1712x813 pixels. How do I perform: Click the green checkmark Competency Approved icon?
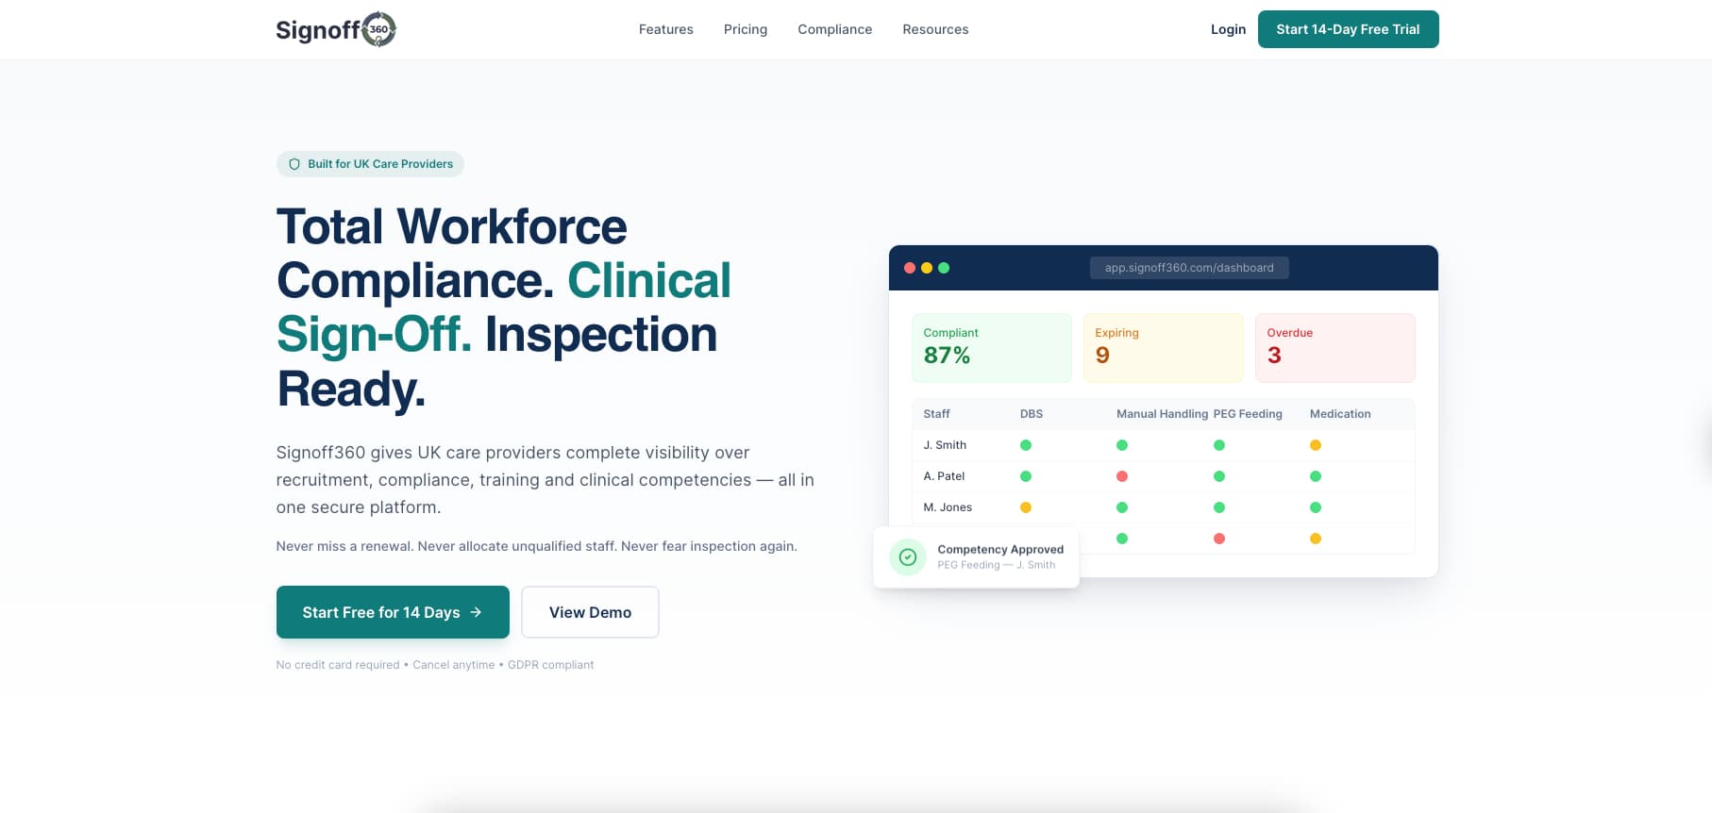907,556
